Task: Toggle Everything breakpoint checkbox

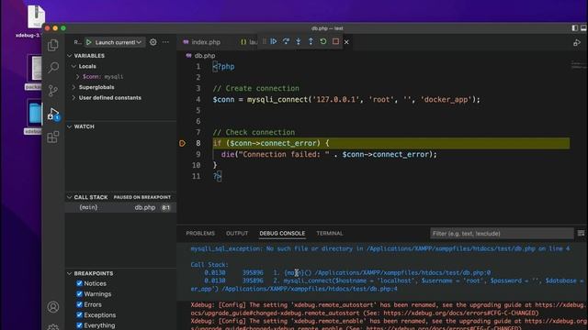Action: (x=80, y=325)
